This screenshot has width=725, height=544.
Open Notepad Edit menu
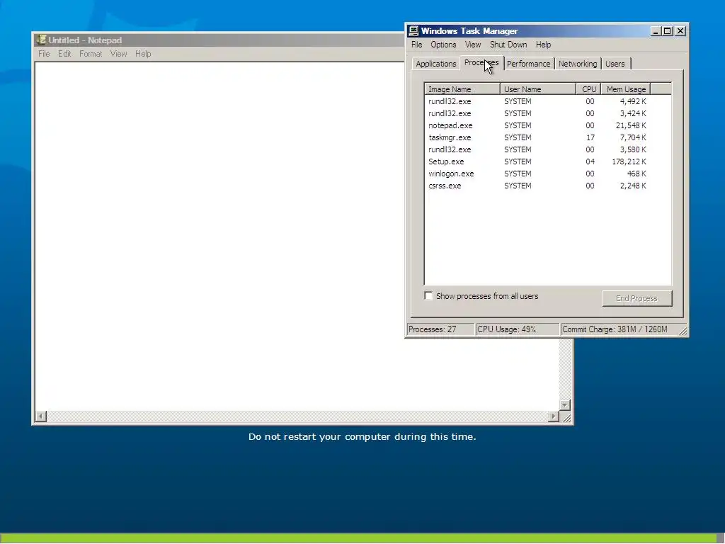tap(64, 54)
